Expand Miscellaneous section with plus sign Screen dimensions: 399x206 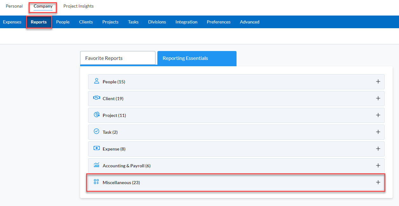tap(378, 182)
